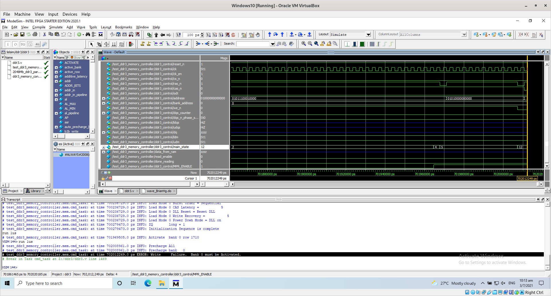
Task: Select the read_enable signal row
Action: click(142, 157)
